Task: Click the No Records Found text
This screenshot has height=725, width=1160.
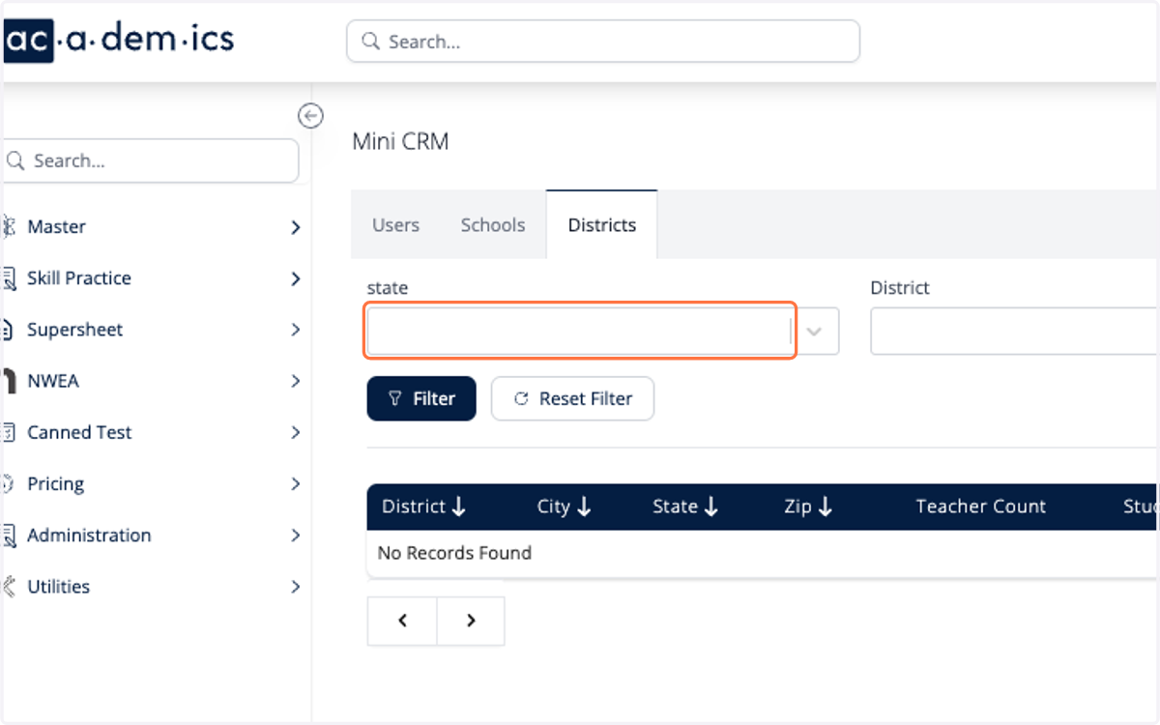Action: click(454, 553)
